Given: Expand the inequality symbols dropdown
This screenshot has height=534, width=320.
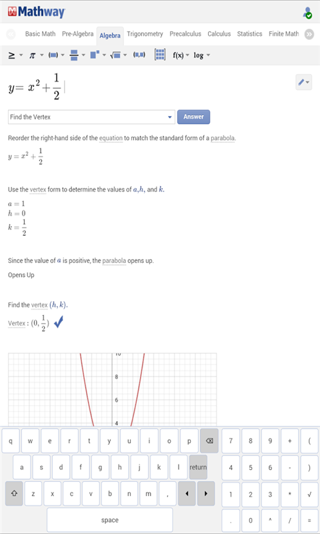Looking at the screenshot, I should click(15, 55).
